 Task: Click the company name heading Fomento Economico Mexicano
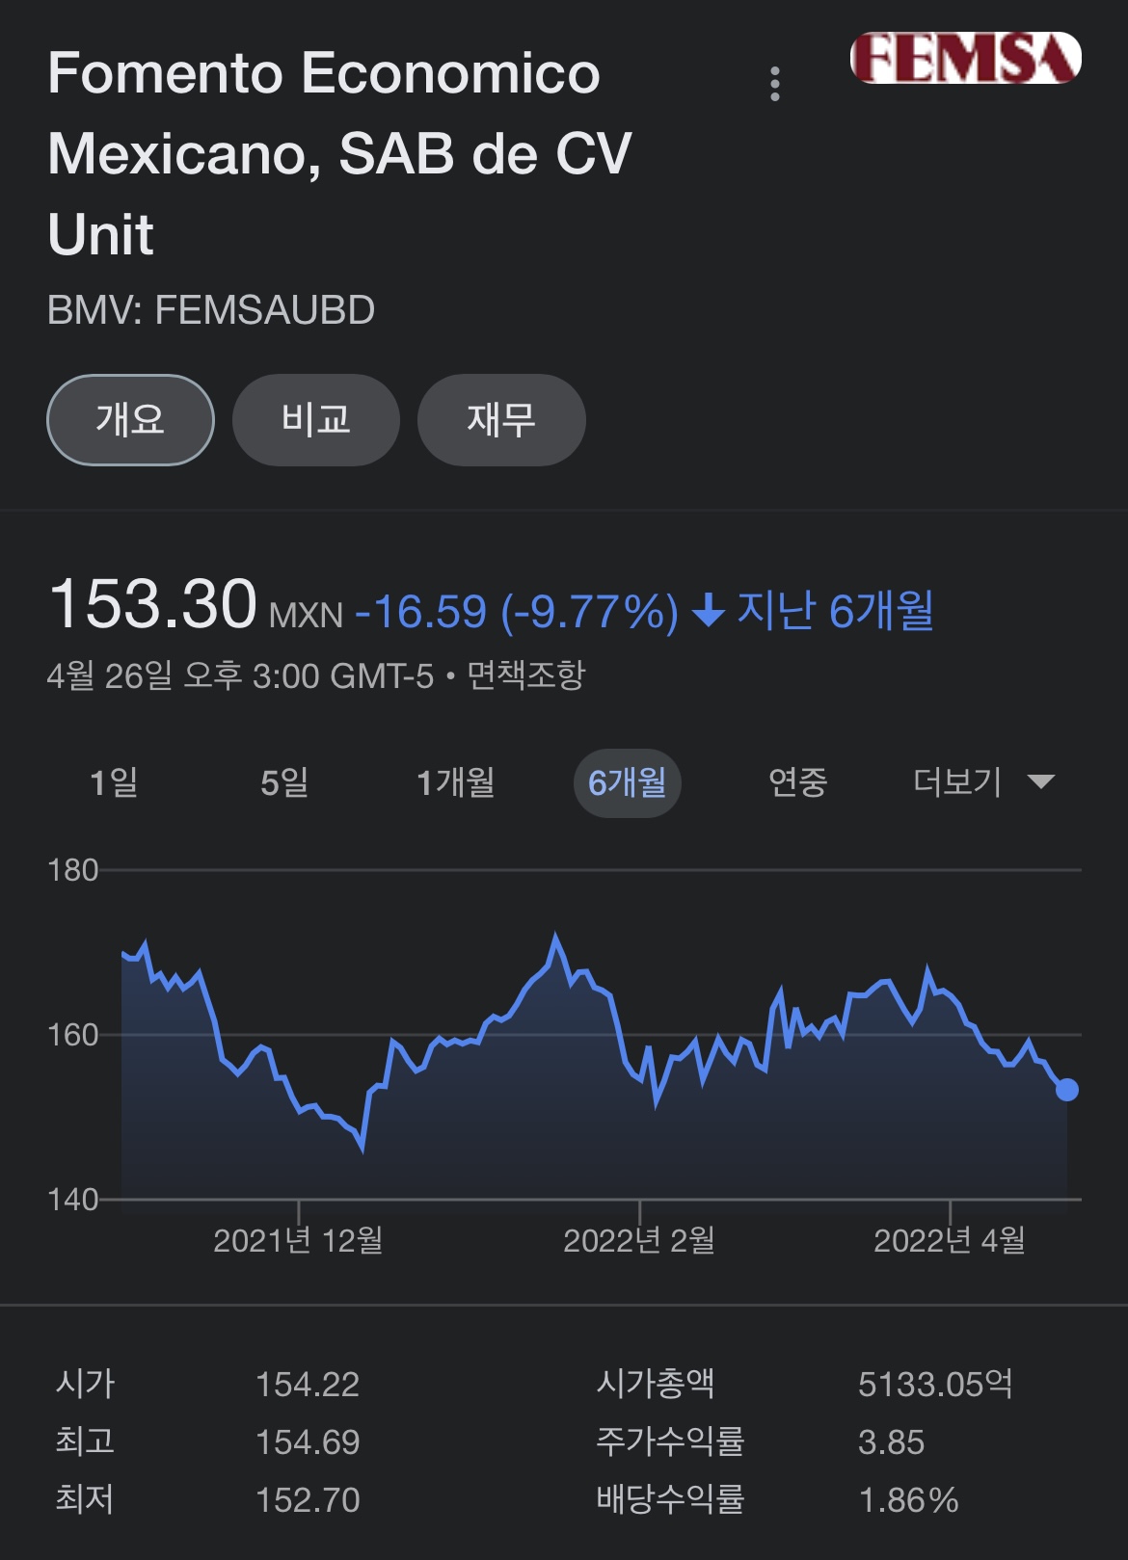coord(338,153)
